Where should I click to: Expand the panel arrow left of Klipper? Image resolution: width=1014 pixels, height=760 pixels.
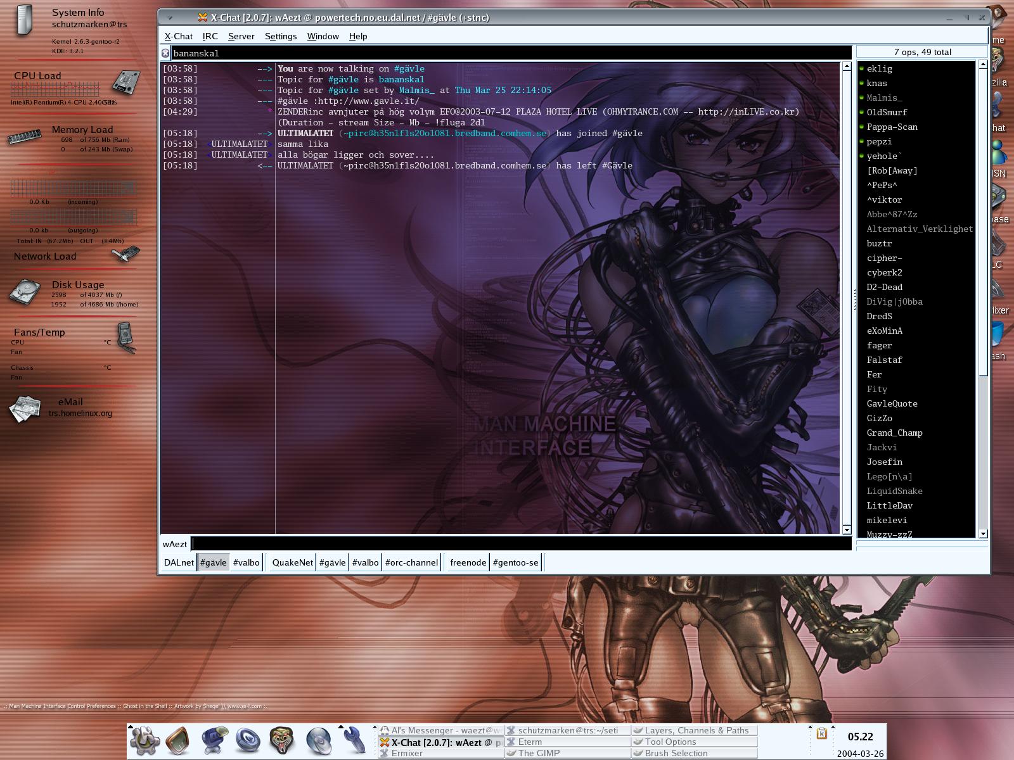[809, 727]
